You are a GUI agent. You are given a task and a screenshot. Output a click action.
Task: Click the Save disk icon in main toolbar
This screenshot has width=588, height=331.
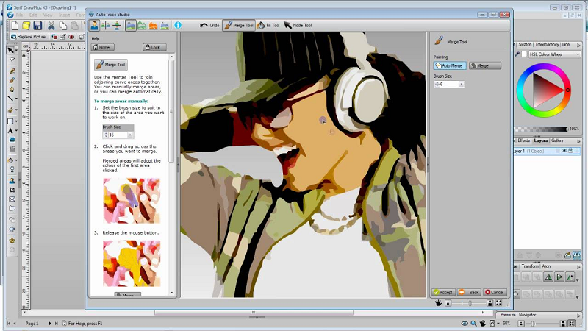coord(36,25)
